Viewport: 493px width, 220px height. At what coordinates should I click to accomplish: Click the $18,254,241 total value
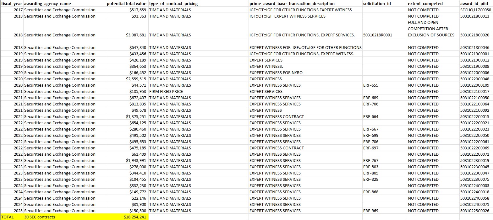point(127,217)
